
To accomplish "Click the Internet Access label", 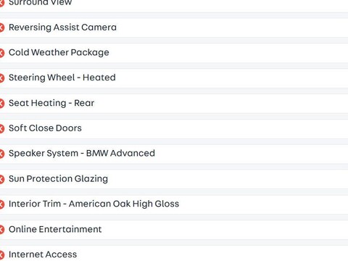I will pos(43,254).
